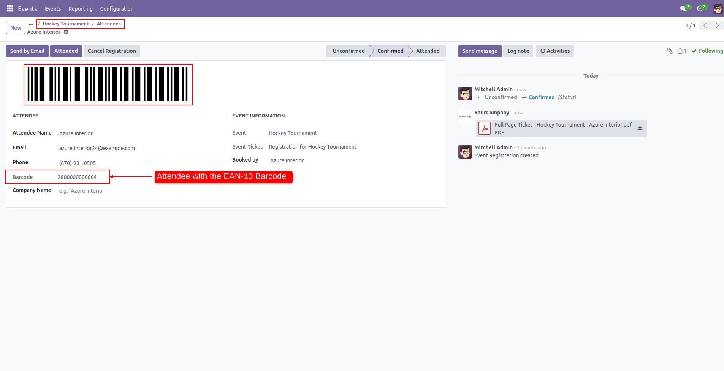Screen dimensions: 724x371
Task: Open the user avatar menu in top bar
Action: coord(718,8)
